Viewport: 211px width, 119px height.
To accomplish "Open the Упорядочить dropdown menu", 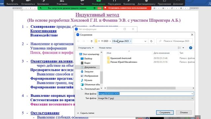I will pos(86,48).
